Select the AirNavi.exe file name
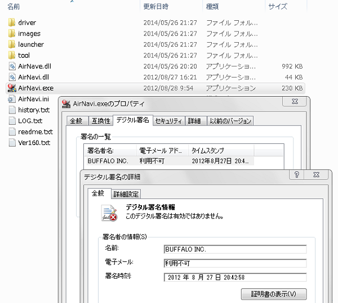This screenshot has height=303, width=338. click(36, 88)
